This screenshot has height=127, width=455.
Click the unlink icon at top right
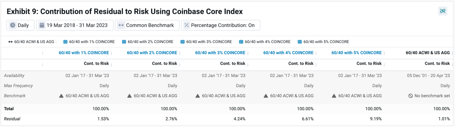click(442, 11)
